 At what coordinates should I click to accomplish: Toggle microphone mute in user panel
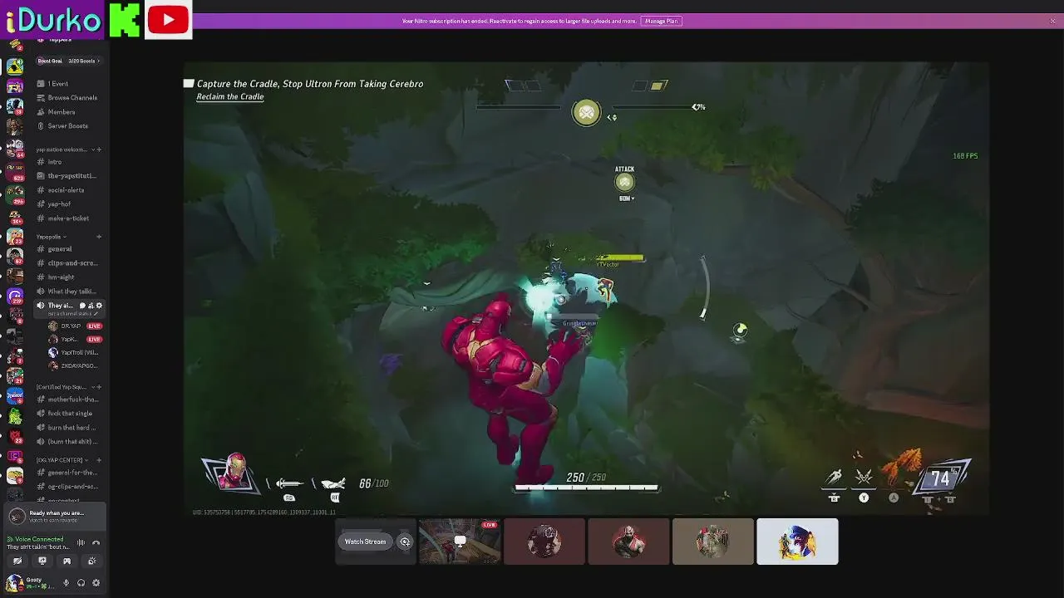pyautogui.click(x=66, y=583)
